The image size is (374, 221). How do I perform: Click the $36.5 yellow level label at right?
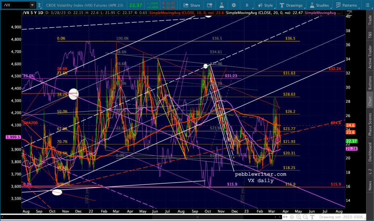290,38
